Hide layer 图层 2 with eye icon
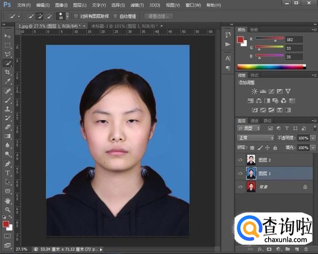Screen dimensions: 318x254 coord(241,160)
